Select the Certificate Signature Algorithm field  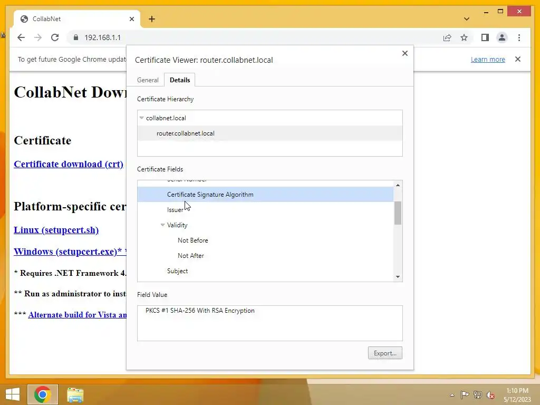coord(265,194)
